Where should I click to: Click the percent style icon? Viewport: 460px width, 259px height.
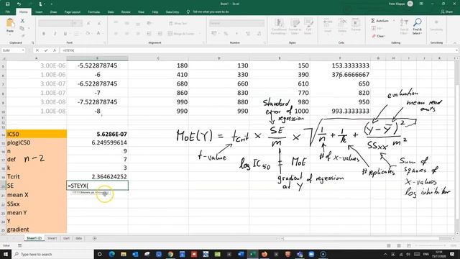click(x=226, y=34)
